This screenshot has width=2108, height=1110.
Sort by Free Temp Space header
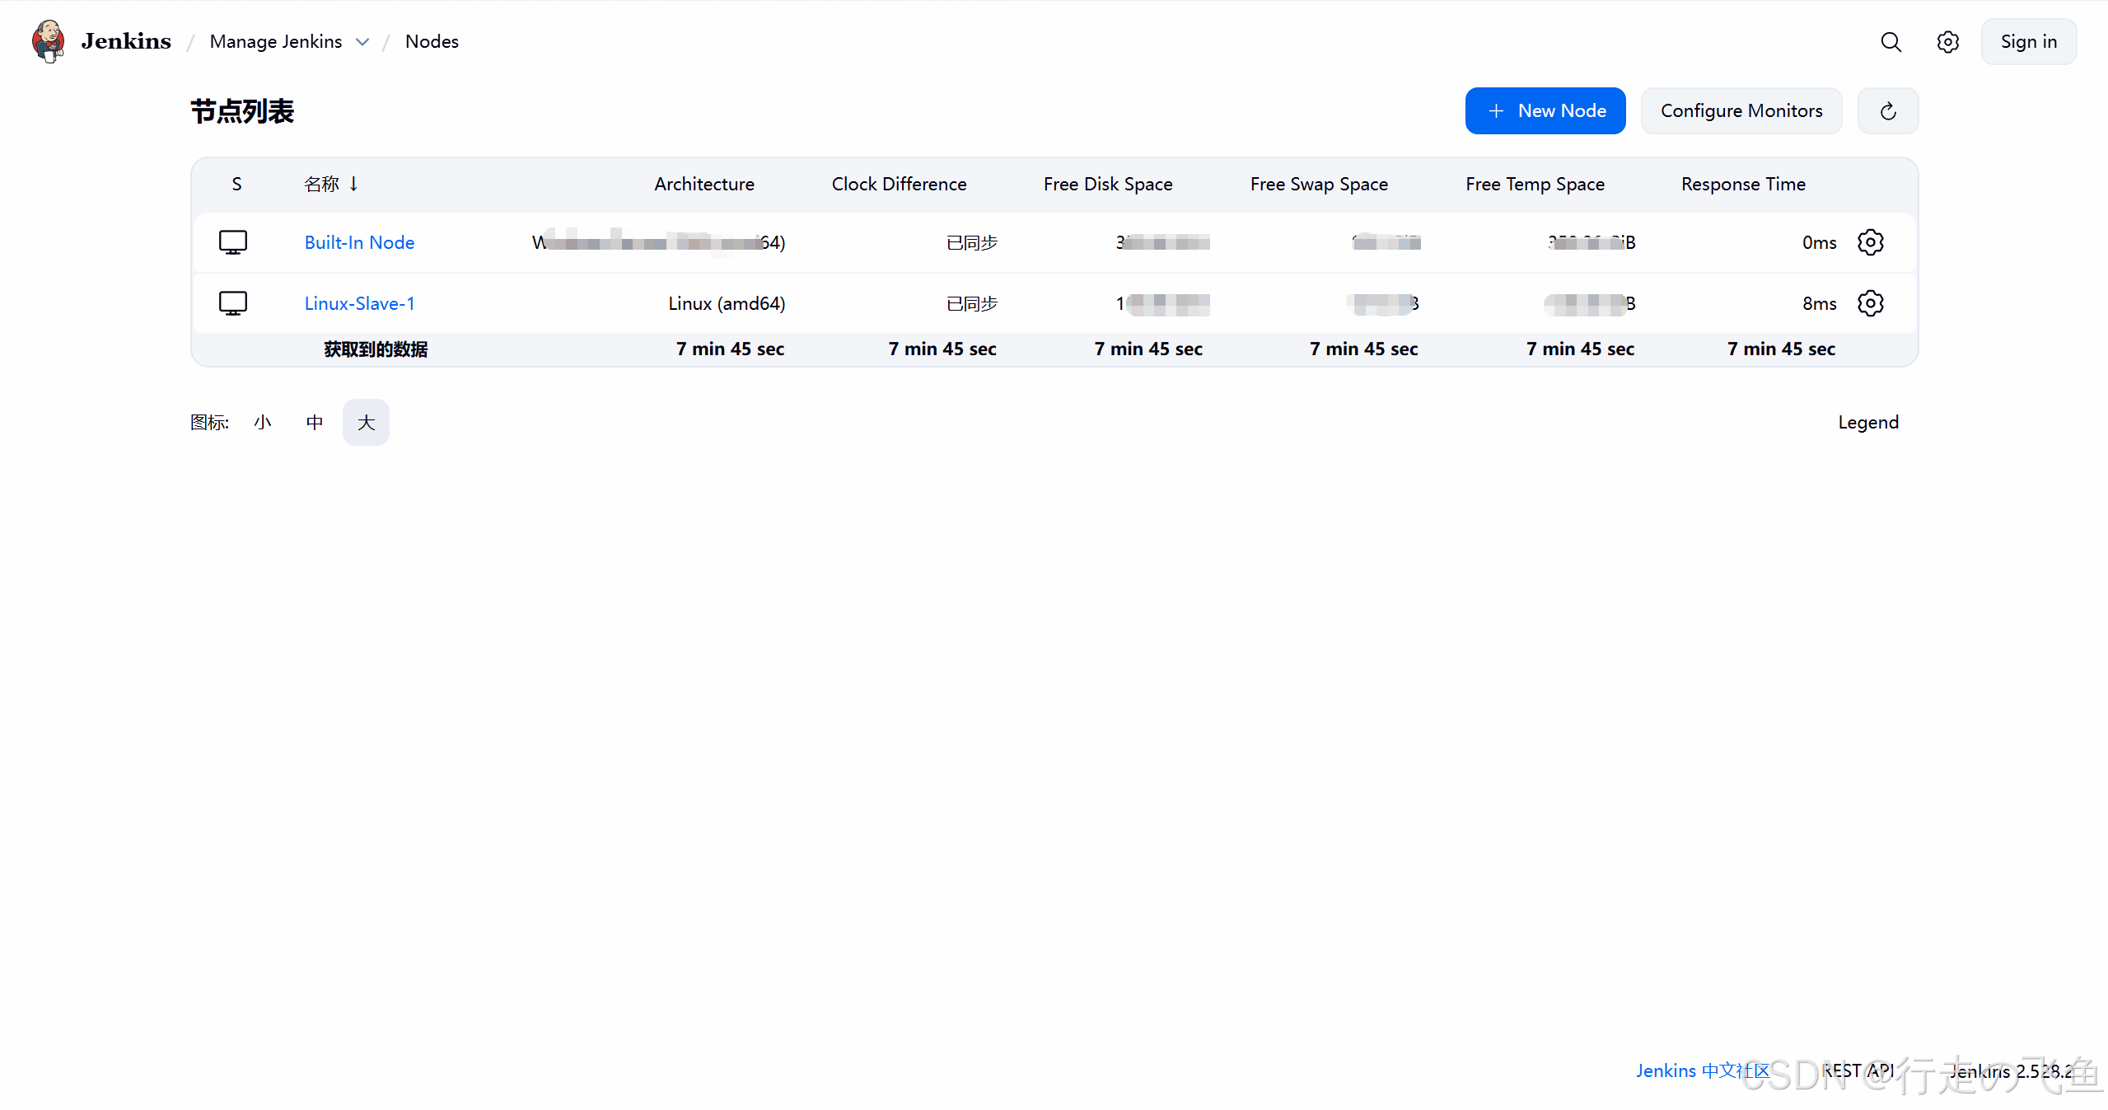pos(1535,184)
